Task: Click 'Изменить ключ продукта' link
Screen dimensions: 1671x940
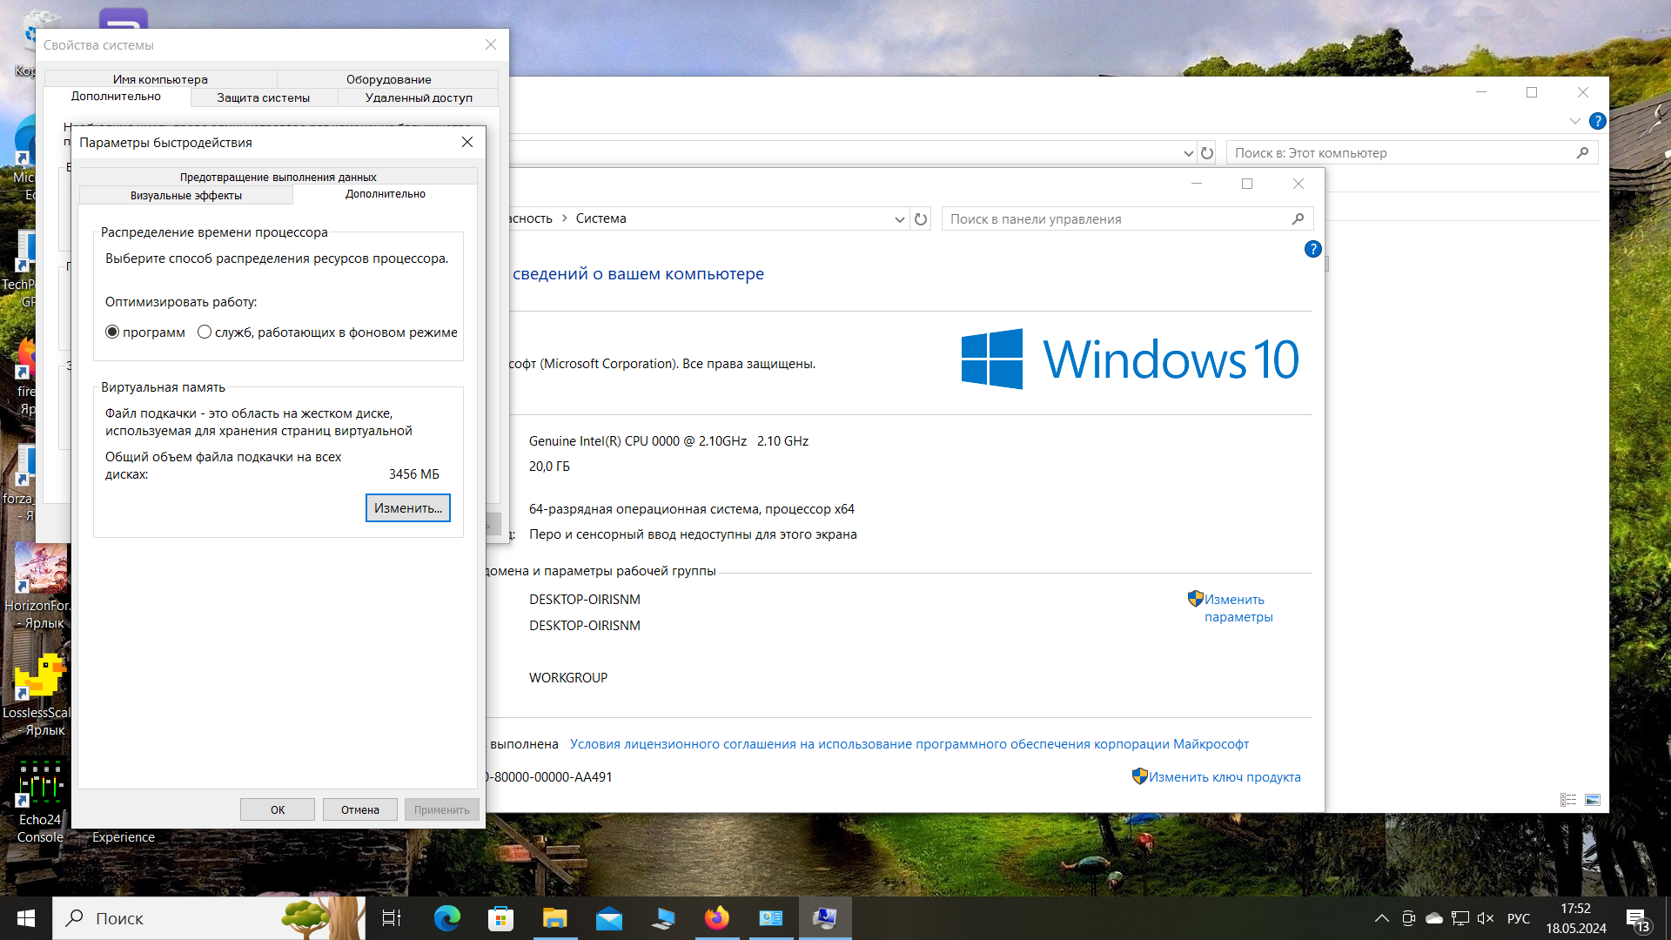Action: click(1224, 777)
